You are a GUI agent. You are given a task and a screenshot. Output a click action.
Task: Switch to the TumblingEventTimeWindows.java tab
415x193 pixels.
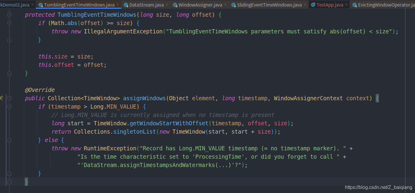79,5
